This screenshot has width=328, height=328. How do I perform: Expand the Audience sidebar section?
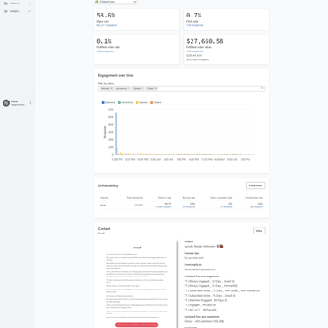(29, 3)
